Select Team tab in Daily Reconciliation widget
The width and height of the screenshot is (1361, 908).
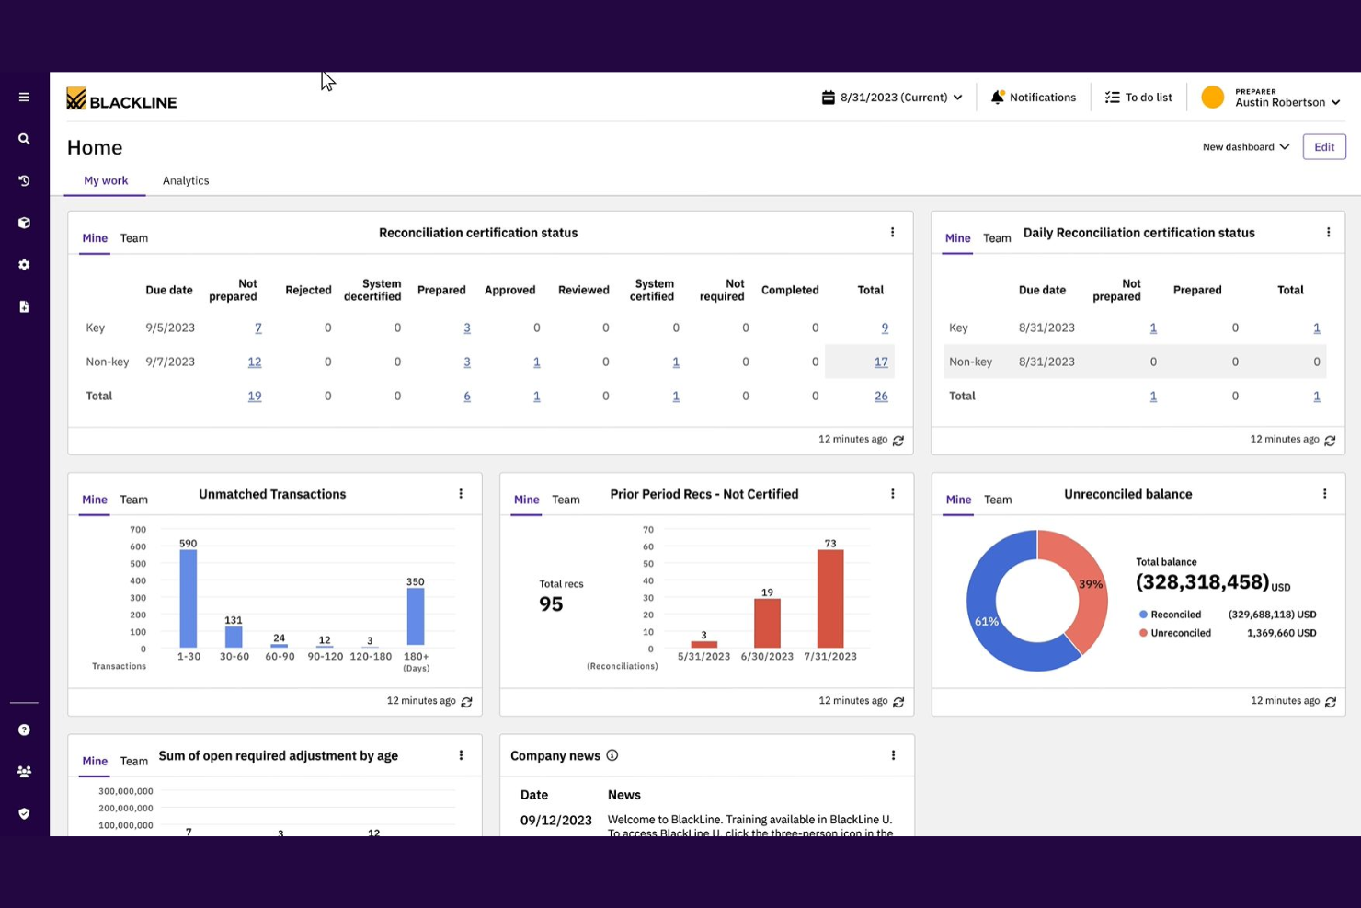[x=997, y=238]
